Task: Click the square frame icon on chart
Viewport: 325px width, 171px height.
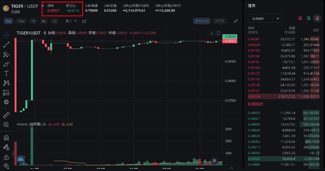Action: pos(218,33)
